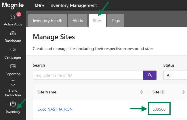Open the Tags tab

[116, 21]
